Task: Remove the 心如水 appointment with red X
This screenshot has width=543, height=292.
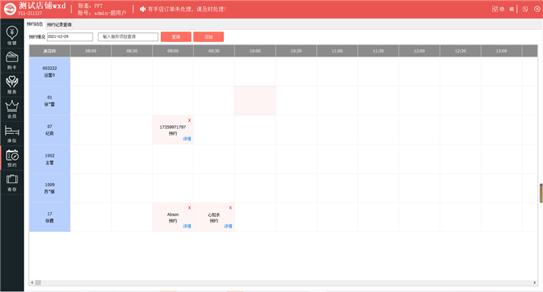Action: tap(230, 207)
